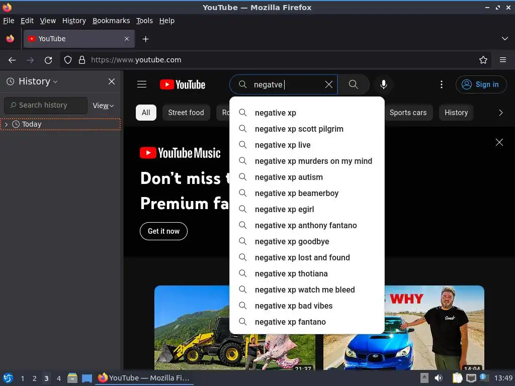Open YouTube settings three-dot menu

tap(441, 84)
